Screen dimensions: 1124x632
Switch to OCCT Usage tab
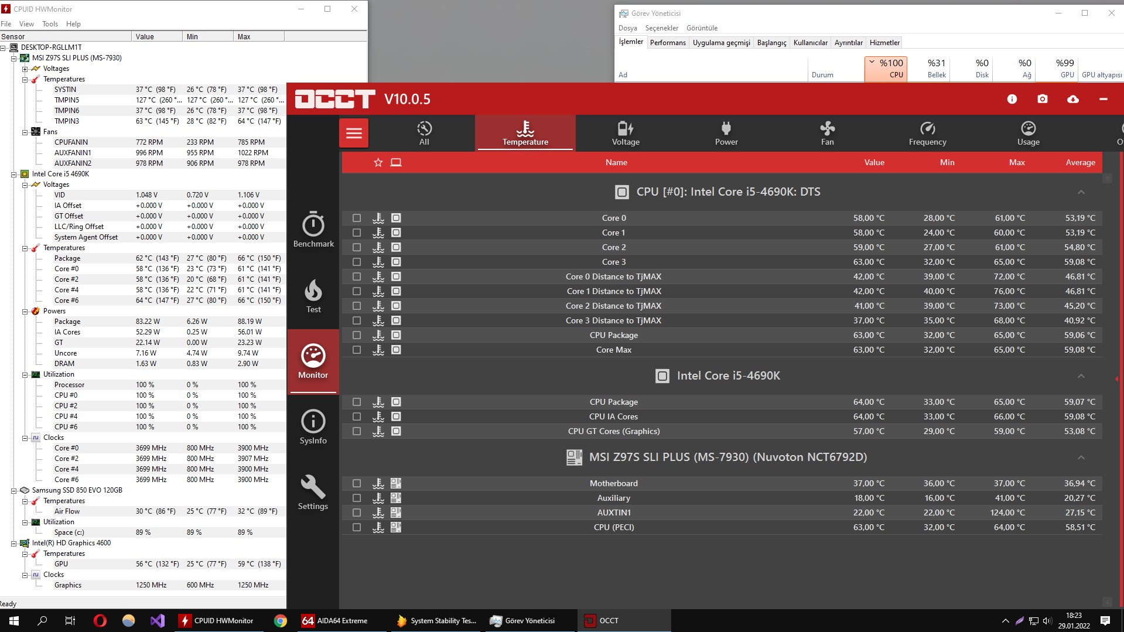[1028, 133]
